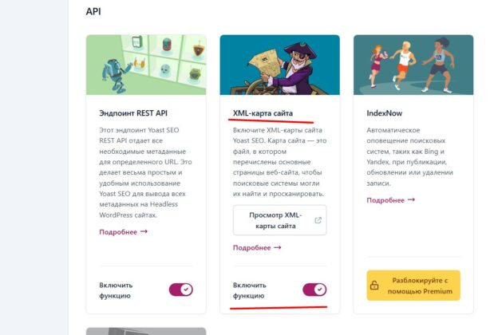Toggle the REST API endpoint feature switch
Image resolution: width=490 pixels, height=335 pixels.
181,290
